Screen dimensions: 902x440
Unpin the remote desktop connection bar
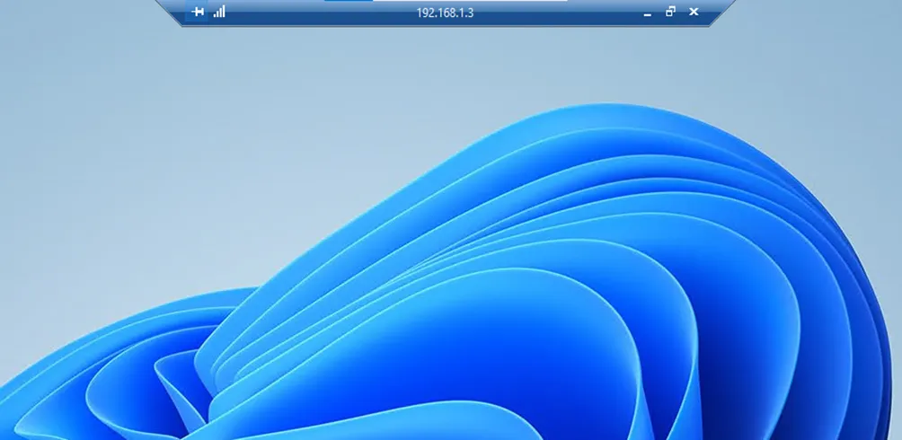[198, 12]
